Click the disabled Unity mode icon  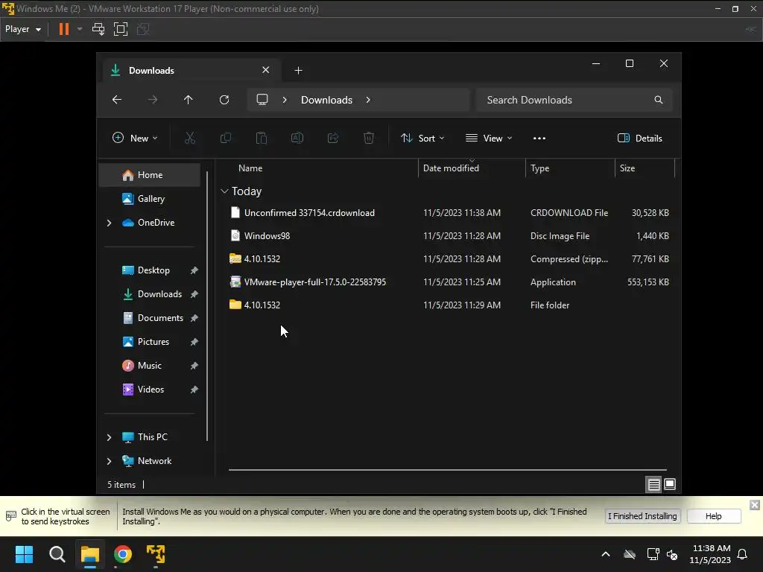point(143,29)
